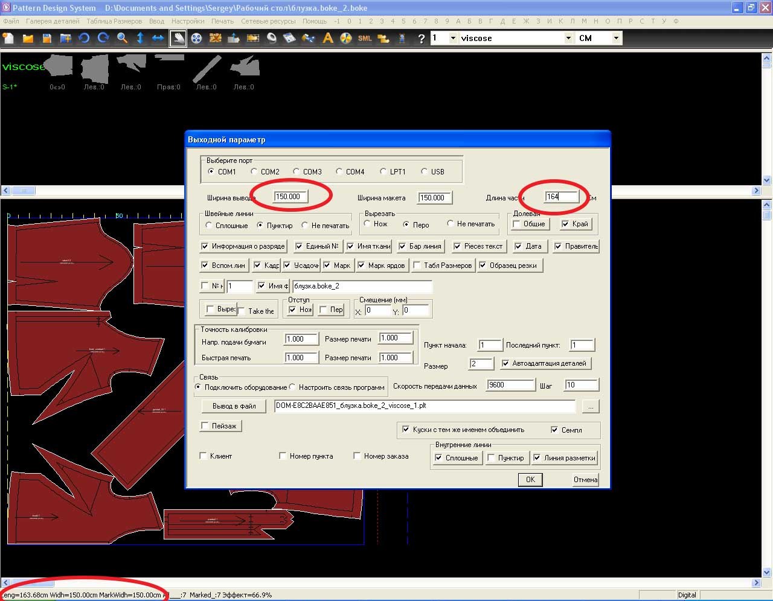Click the large letter A text icon

coord(328,38)
